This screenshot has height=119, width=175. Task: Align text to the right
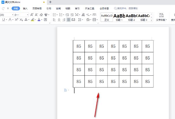64,20
